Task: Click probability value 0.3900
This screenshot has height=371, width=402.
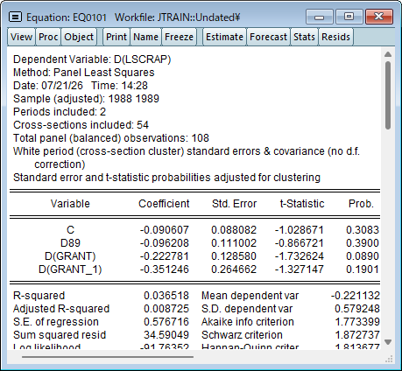Action: pyautogui.click(x=363, y=243)
